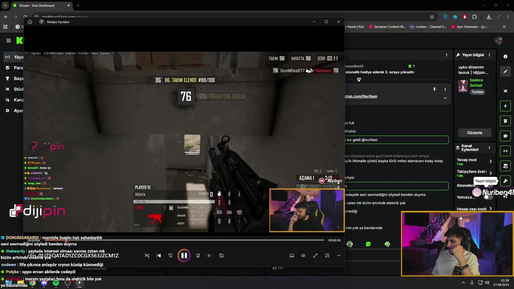The image size is (514, 289).
Task: Open Chrome three-dot menu
Action: tap(508, 17)
